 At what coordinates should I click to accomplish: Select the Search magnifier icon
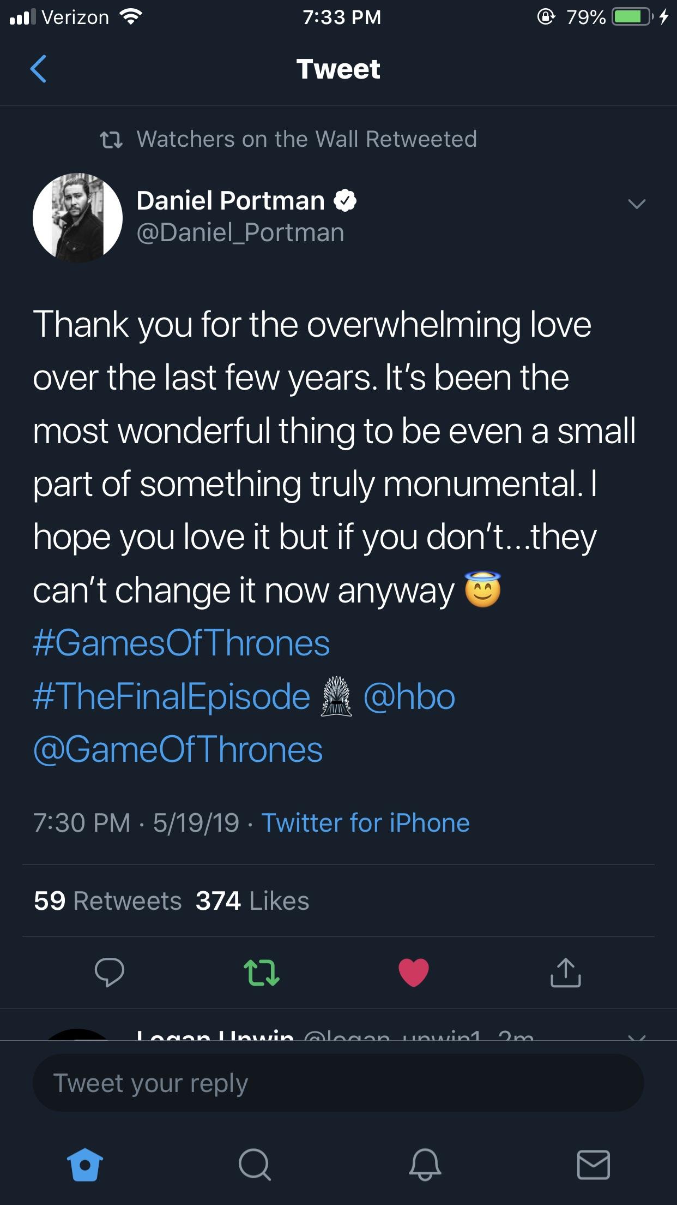pos(254,1164)
